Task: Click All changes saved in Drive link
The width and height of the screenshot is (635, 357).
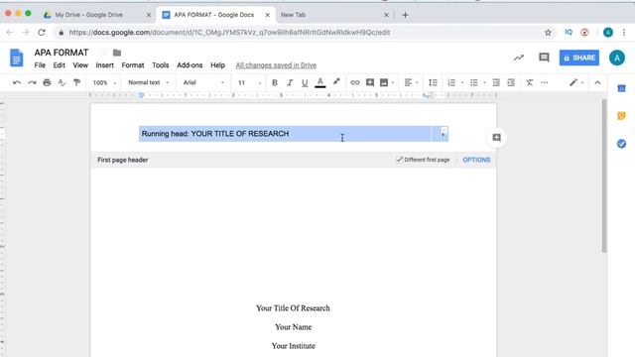Action: click(x=276, y=65)
